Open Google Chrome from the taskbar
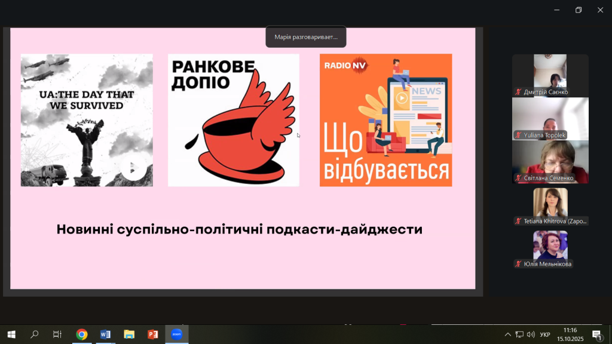612x344 pixels. pyautogui.click(x=82, y=334)
